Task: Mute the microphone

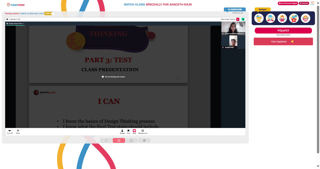Action: click(18, 132)
